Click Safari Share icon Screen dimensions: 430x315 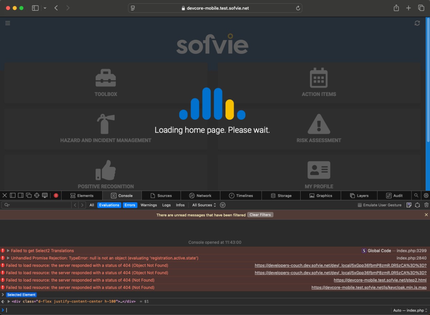[x=396, y=8]
